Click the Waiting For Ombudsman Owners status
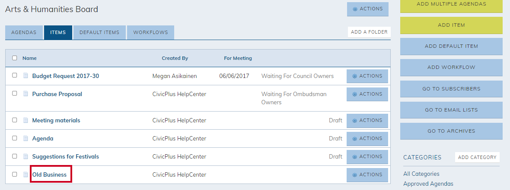 coord(294,98)
